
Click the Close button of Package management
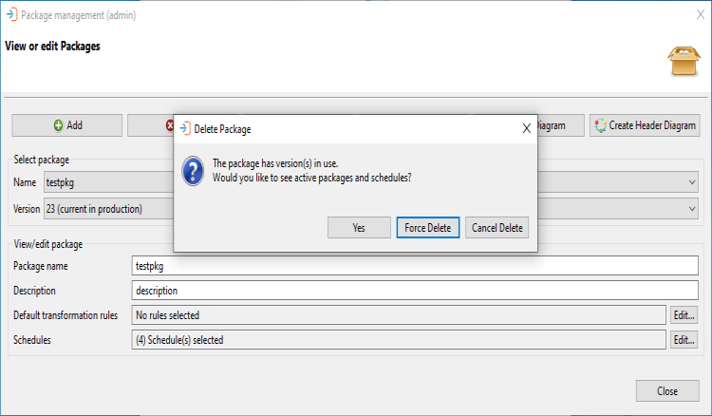(x=667, y=391)
